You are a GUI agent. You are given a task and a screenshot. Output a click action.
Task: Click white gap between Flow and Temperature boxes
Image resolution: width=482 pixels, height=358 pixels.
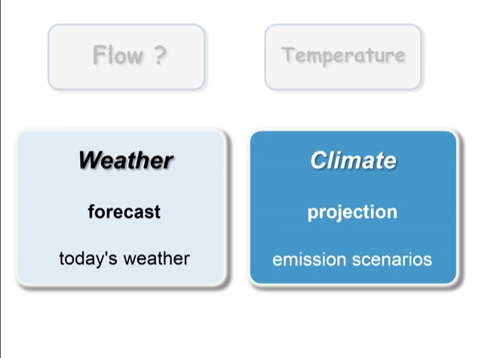click(234, 57)
